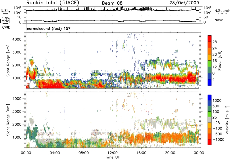Click the '2000' tick in velocity panel
Screen dimensions: 230x159
pos(17,124)
